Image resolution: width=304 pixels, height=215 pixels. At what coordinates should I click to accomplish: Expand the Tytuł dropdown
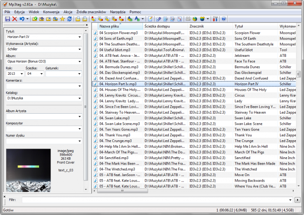[x=80, y=37]
